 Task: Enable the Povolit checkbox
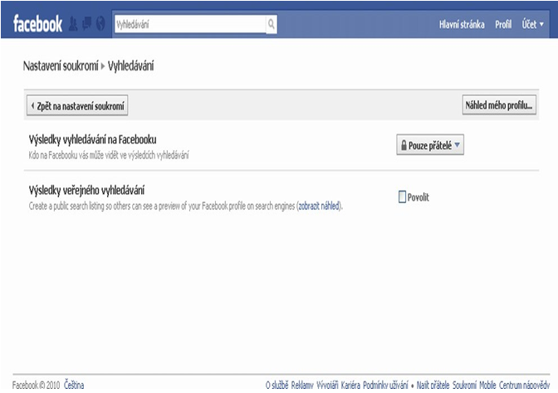click(402, 196)
